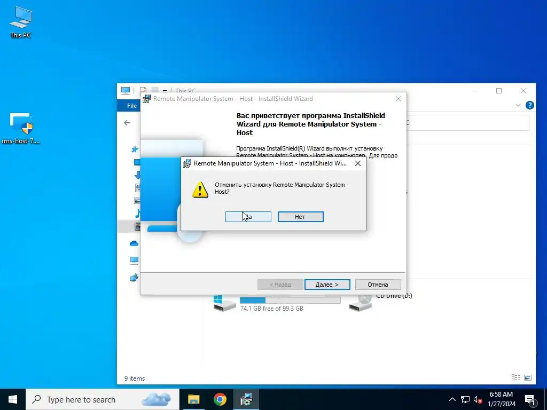Screen dimensions: 547x410
Task: Select Network icon in Explorer sidebar
Action: (x=134, y=278)
